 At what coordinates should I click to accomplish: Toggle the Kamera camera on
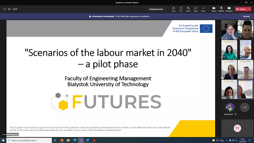coord(214,9)
